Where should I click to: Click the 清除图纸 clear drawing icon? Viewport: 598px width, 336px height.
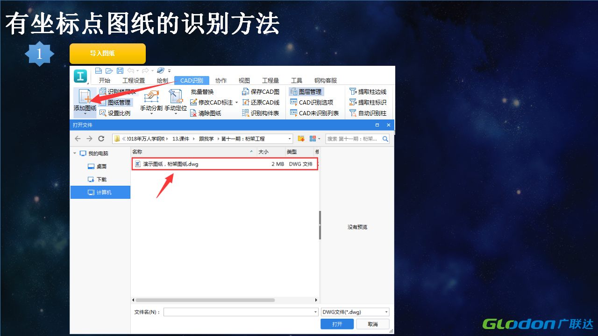pos(193,113)
